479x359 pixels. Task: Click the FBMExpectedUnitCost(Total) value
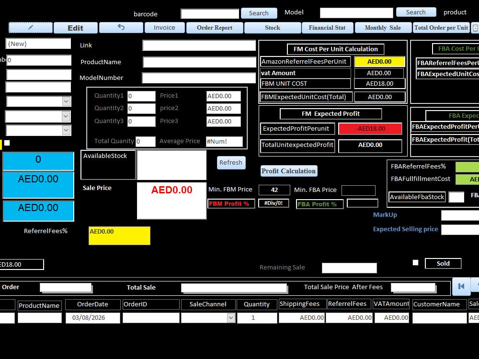point(380,97)
